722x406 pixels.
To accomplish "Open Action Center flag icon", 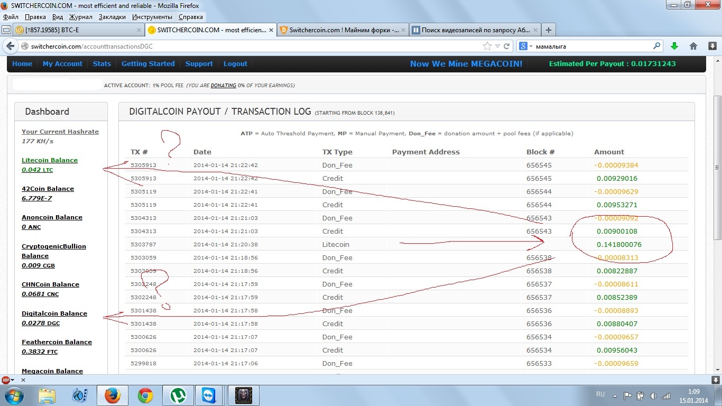I will tap(628, 395).
